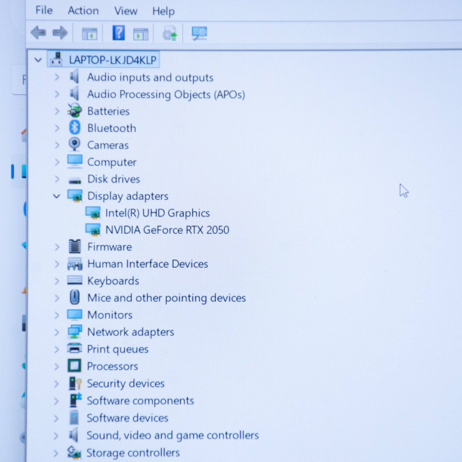Select Sound, video and game controllers
462x462 pixels.
tap(172, 435)
